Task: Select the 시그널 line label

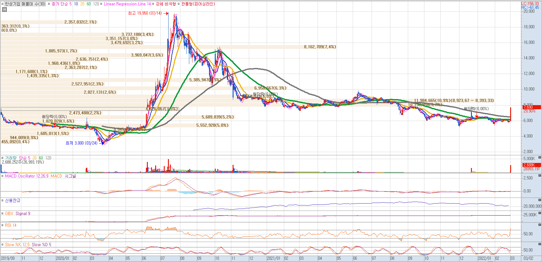Action: [x=70, y=176]
